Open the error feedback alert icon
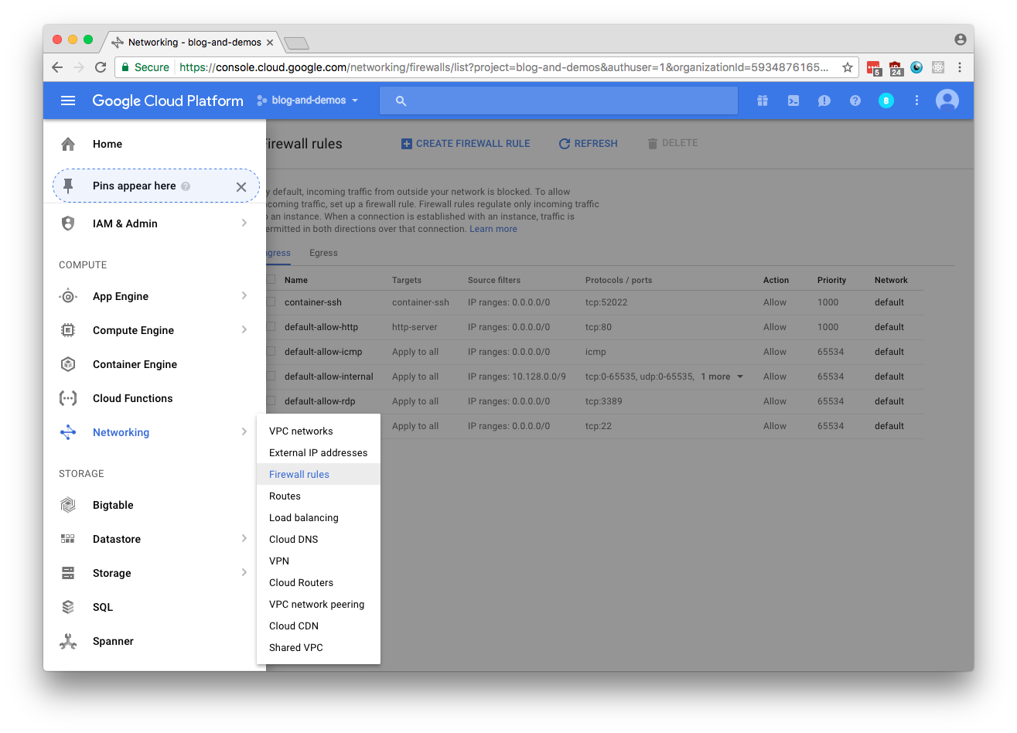This screenshot has width=1017, height=733. tap(824, 101)
